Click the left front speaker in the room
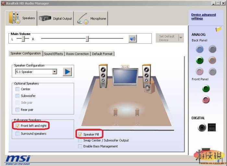This screenshot has width=227, height=166. pos(103,76)
